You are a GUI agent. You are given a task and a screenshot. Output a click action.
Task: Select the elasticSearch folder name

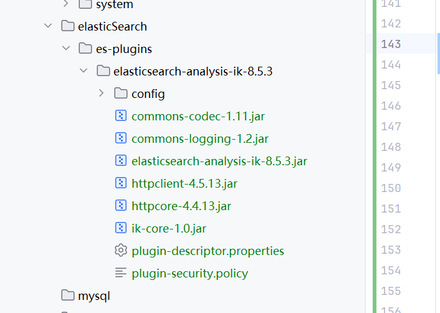click(112, 27)
